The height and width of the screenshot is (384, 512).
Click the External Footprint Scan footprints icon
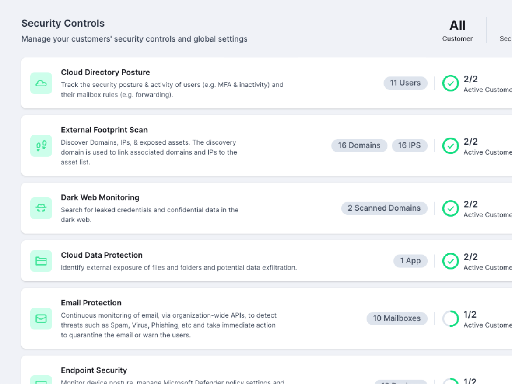(x=41, y=145)
